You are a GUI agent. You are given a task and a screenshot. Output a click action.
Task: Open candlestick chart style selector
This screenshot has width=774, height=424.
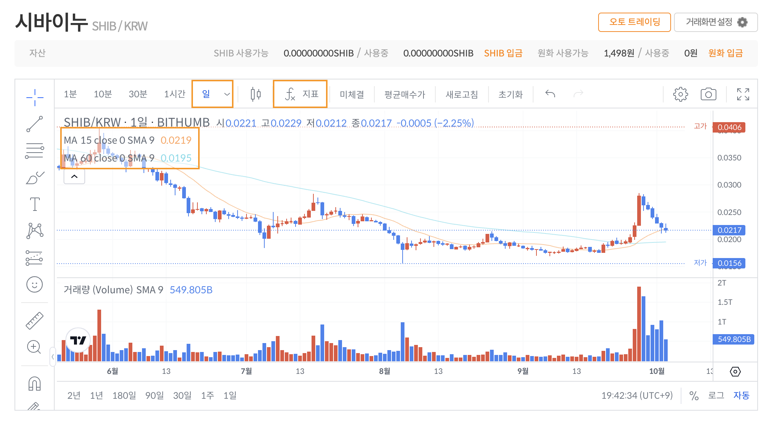(x=255, y=94)
